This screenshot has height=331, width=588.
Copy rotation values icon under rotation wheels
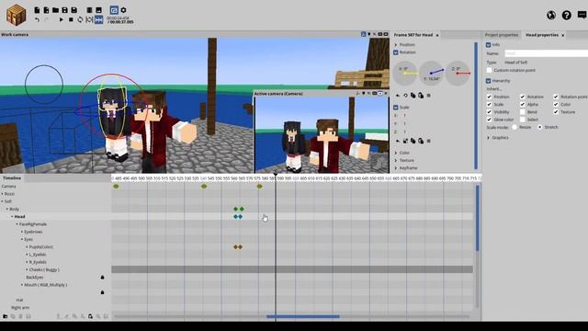(413, 96)
